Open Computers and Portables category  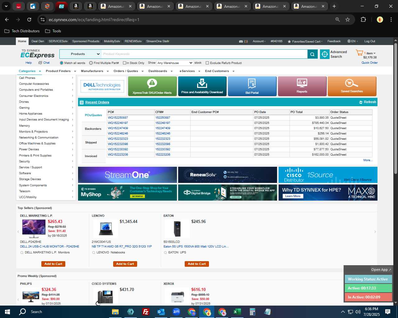coord(36,90)
